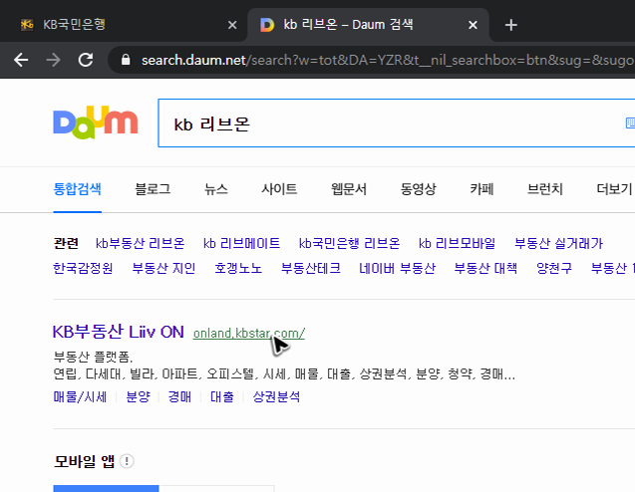Switch to the 브런치 tab
This screenshot has width=635, height=492.
coord(544,189)
